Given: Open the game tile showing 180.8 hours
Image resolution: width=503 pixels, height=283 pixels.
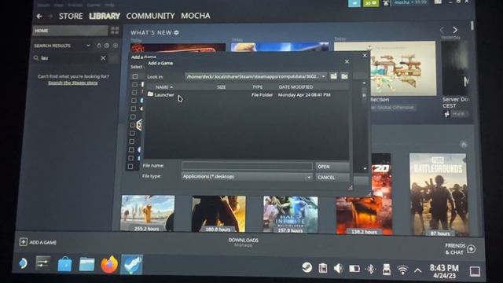Looking at the screenshot, I should 218,214.
